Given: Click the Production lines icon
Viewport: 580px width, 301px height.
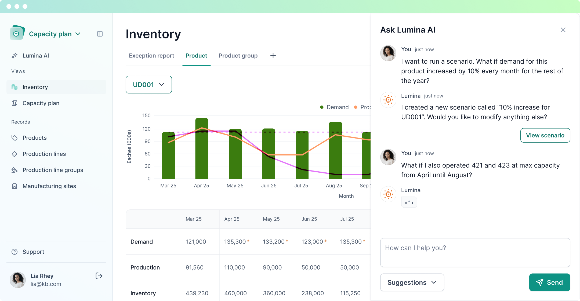Looking at the screenshot, I should 15,154.
